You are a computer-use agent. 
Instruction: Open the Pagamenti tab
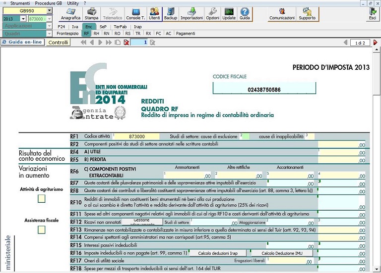(x=186, y=34)
